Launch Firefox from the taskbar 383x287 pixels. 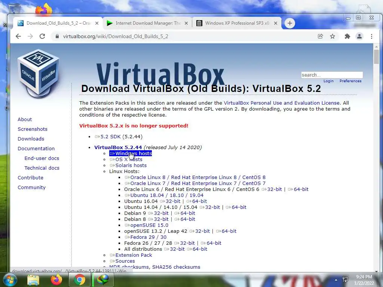pos(56,280)
